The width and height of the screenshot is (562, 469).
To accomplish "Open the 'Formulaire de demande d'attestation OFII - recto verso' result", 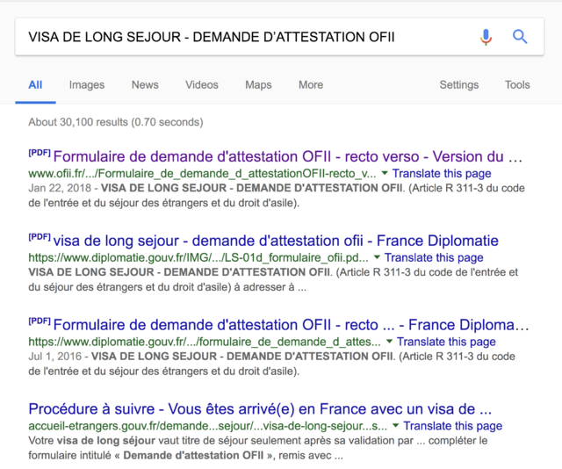I will coord(288,156).
